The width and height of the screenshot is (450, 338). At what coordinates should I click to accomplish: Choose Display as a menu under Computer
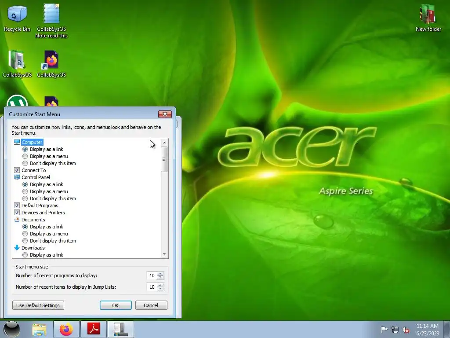point(25,156)
